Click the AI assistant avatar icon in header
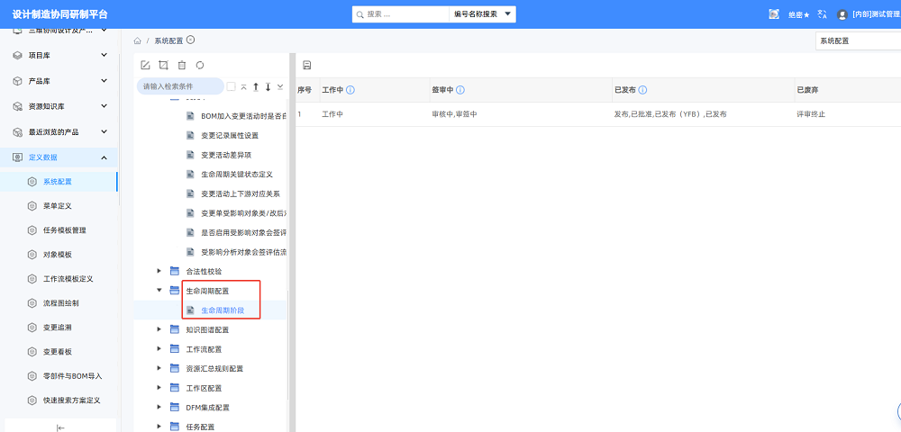The image size is (901, 432). pos(774,14)
